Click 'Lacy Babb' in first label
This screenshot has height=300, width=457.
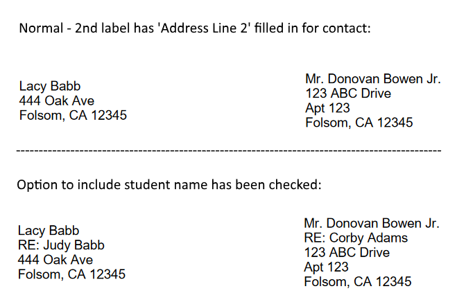tap(50, 87)
